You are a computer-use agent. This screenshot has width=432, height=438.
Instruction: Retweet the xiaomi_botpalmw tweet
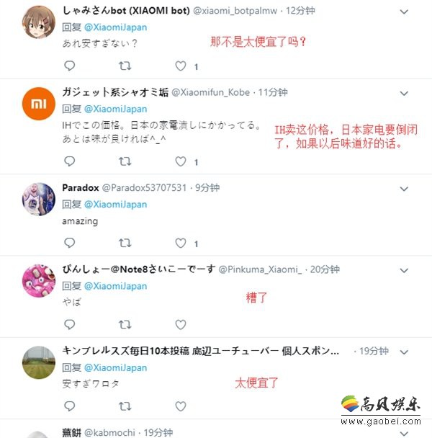(x=125, y=66)
